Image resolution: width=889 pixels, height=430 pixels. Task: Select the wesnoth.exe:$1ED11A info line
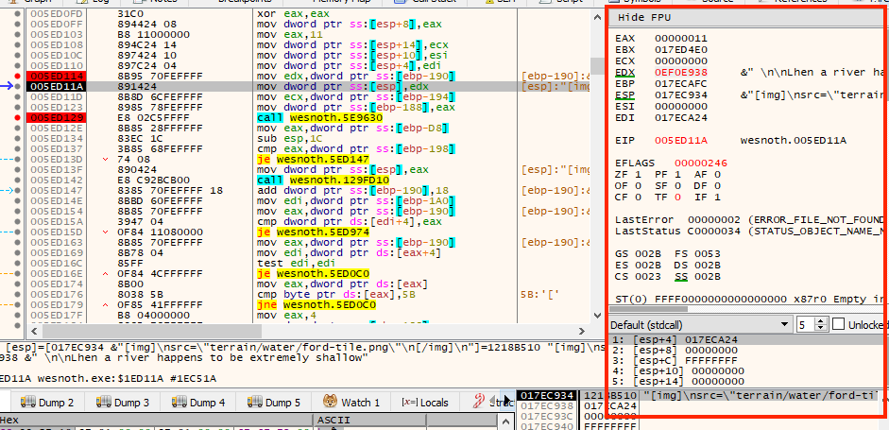(x=108, y=378)
